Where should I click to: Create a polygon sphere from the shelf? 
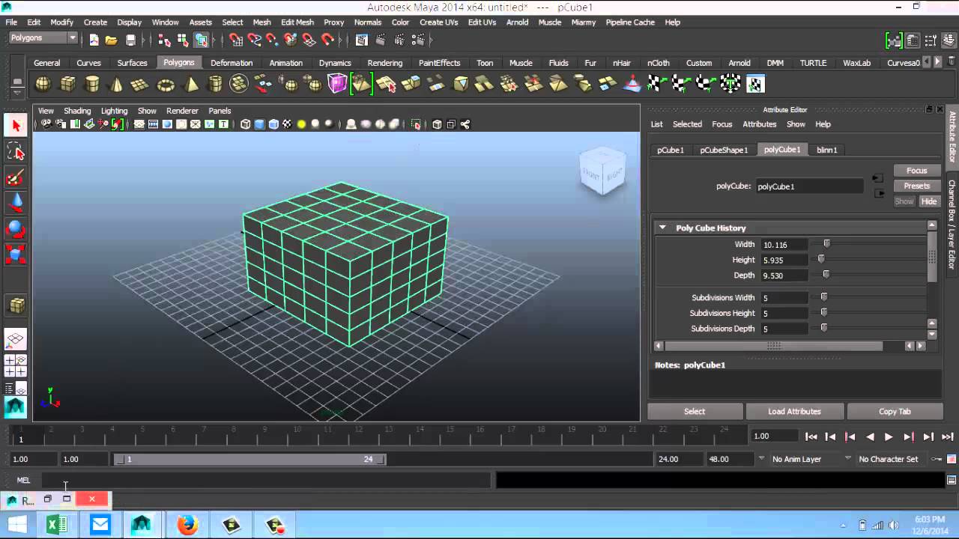(x=43, y=84)
